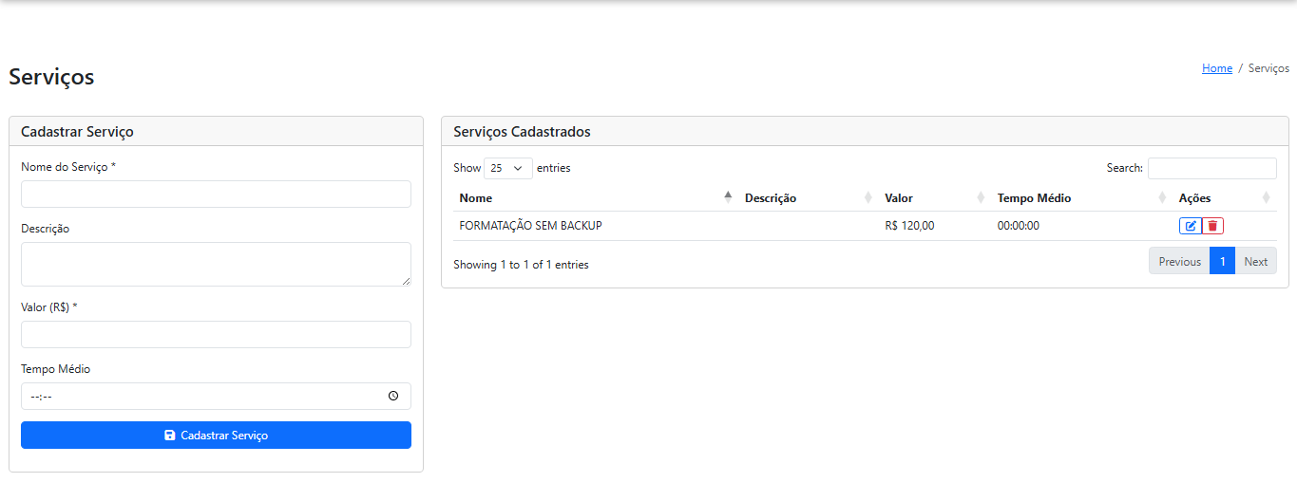
Task: Delete the FORMATAÇÃO SEM BACKUP service
Action: coord(1212,226)
